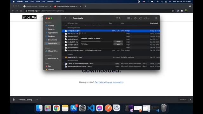
Task: Open Launchpad from the Dock
Action: [x=48, y=108]
